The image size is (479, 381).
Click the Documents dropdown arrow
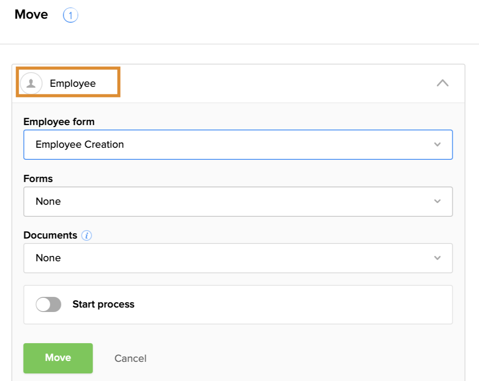click(x=437, y=258)
